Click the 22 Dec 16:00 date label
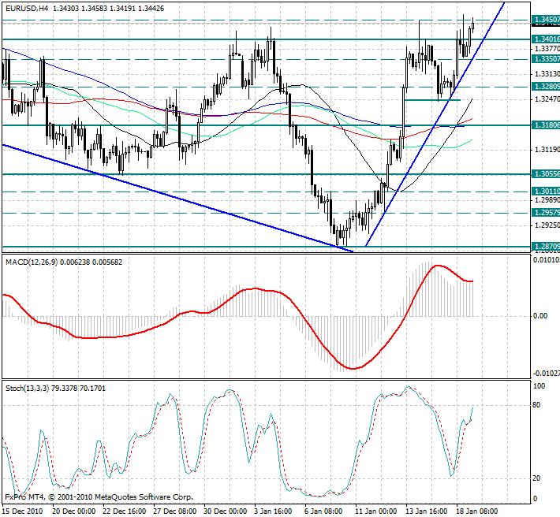Screen dimensions: 560x517 125,511
